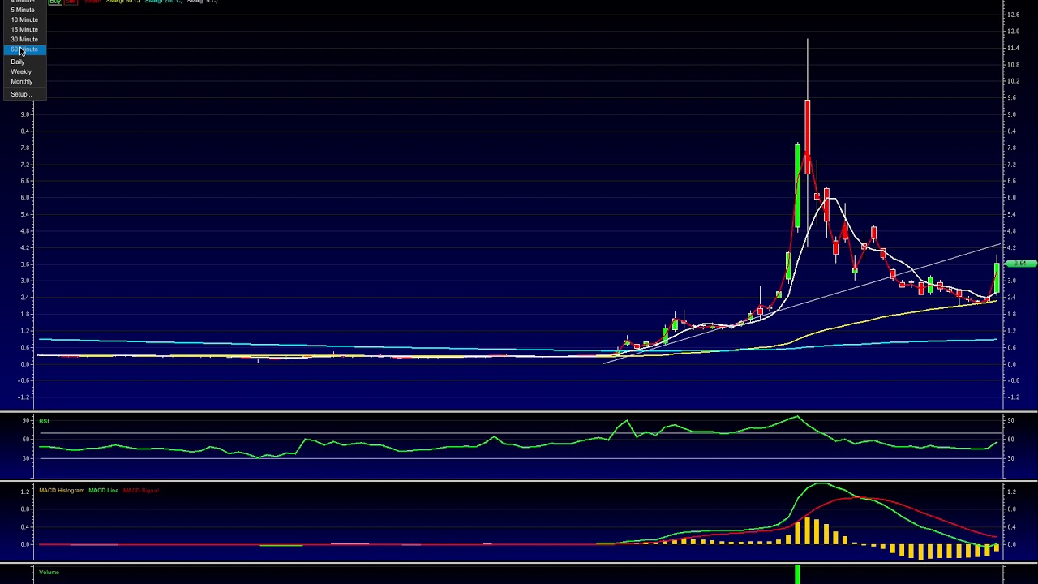Switch chart to the Weekly interval
Screen dimensions: 1038x584
(24, 71)
